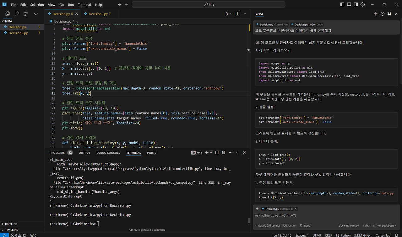Open the Terminal menu
This screenshot has height=237, width=402.
(x=84, y=5)
